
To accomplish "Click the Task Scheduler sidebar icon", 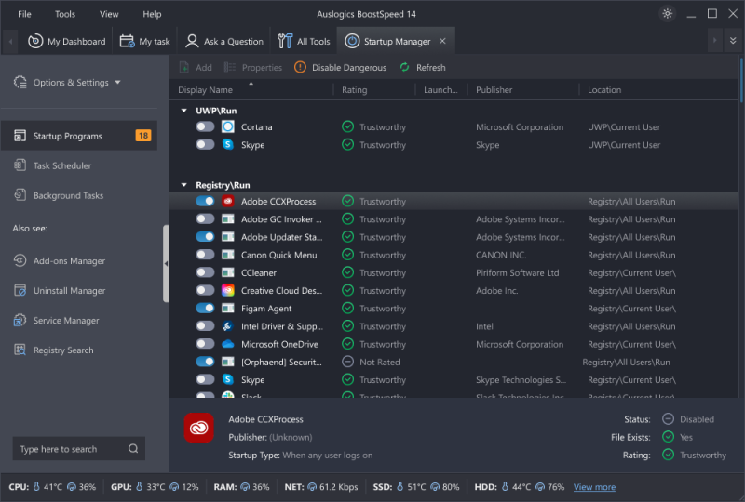I will (20, 165).
